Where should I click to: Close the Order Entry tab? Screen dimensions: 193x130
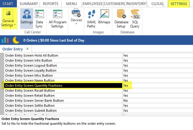coord(27,49)
